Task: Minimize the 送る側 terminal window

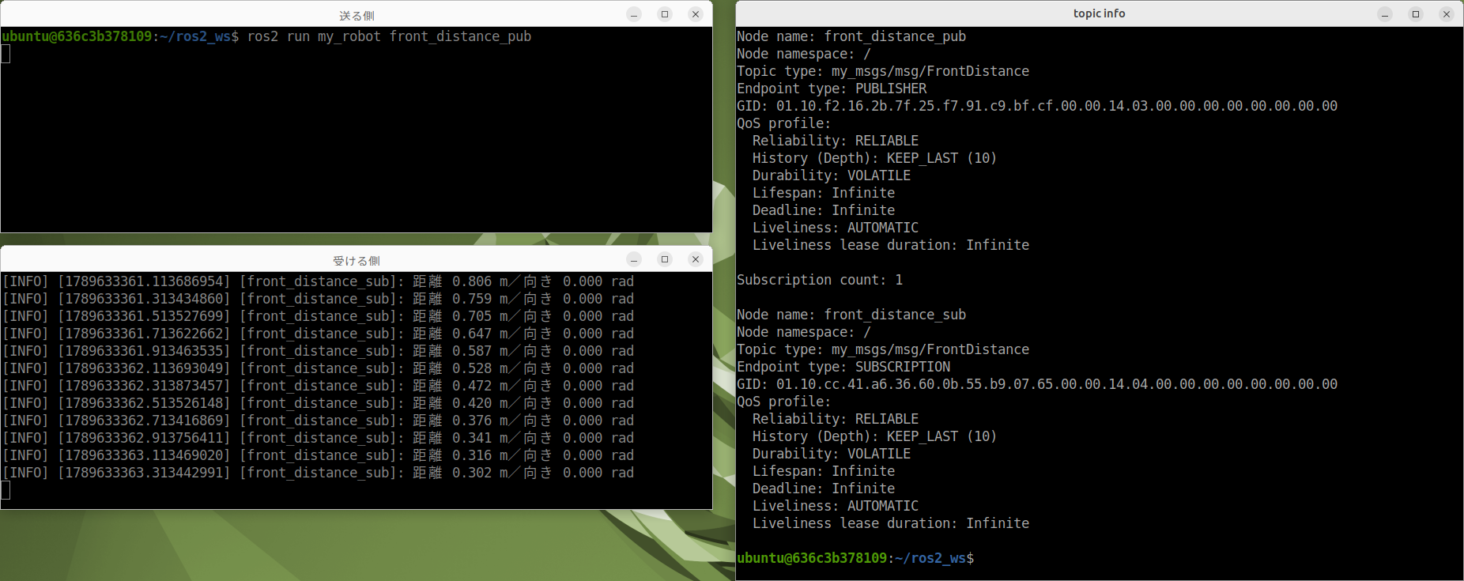Action: tap(634, 14)
